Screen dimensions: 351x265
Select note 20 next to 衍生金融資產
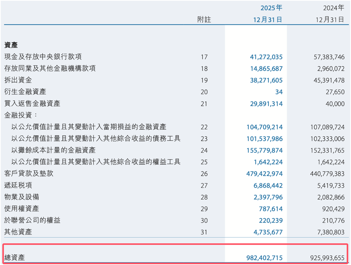(x=204, y=92)
